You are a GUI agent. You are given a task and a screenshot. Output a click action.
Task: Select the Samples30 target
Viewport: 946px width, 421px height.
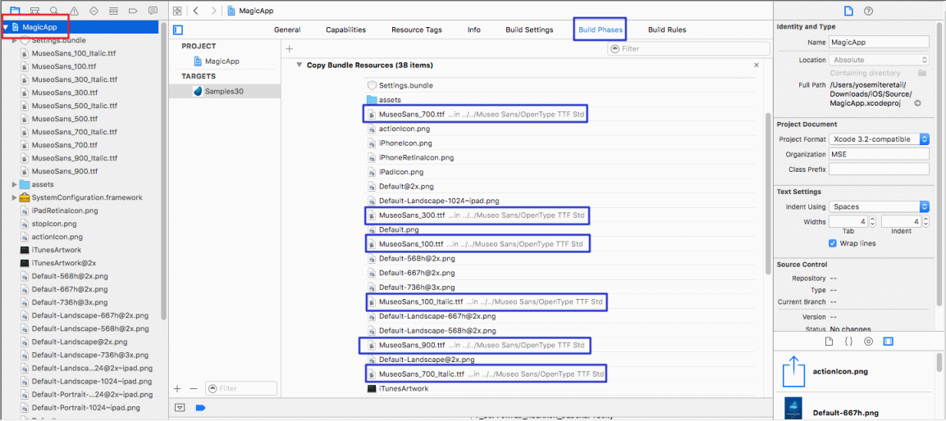point(225,92)
